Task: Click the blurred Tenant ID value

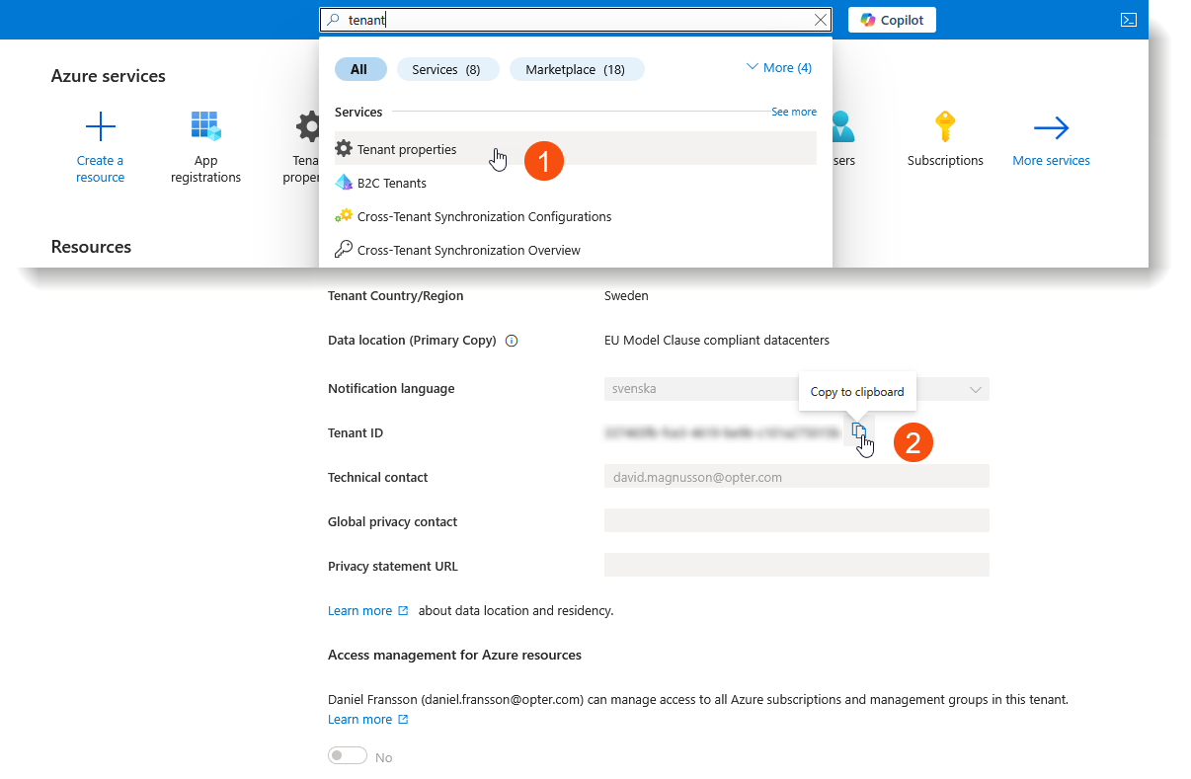Action: [x=723, y=432]
